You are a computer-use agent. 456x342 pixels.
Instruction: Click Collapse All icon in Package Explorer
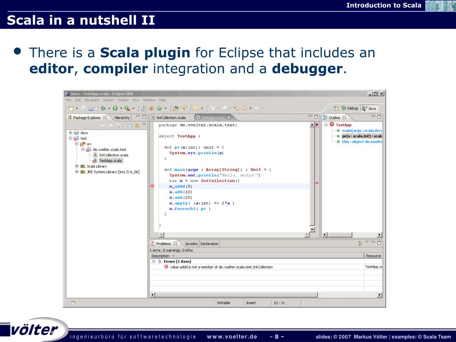(130, 126)
